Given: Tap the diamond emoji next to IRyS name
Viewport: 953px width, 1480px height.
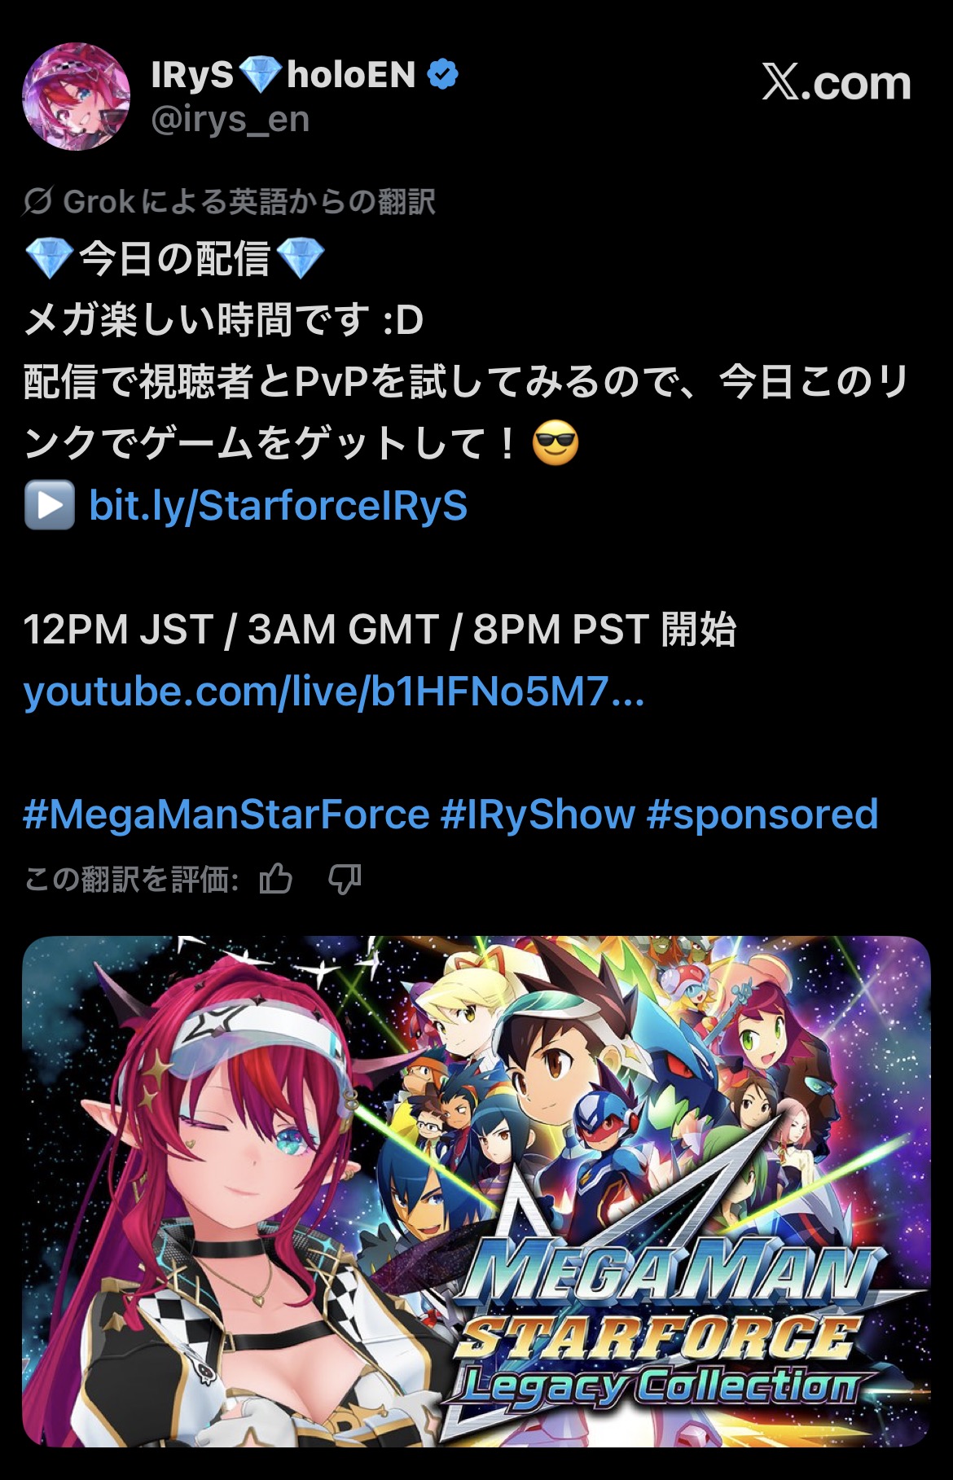Looking at the screenshot, I should pyautogui.click(x=261, y=75).
